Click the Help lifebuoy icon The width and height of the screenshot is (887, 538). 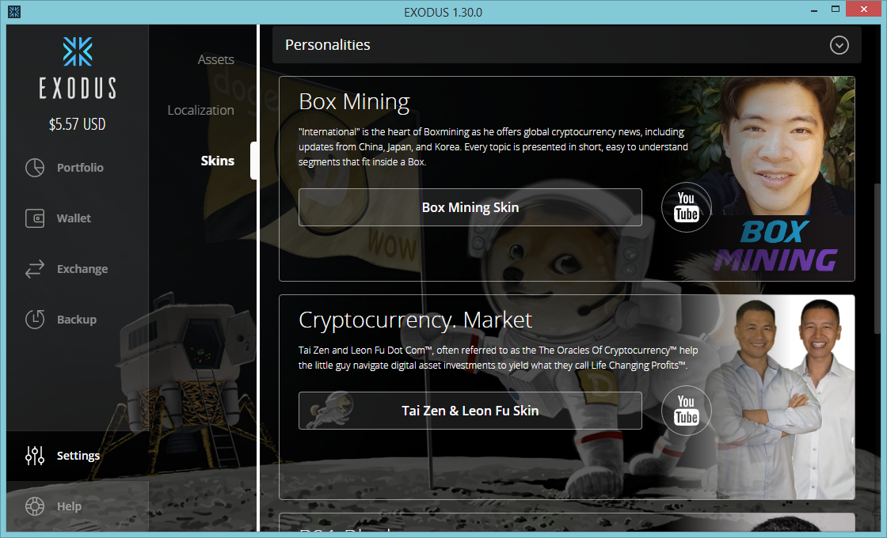click(35, 506)
